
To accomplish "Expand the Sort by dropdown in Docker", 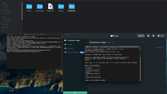I will pyautogui.click(x=160, y=48).
